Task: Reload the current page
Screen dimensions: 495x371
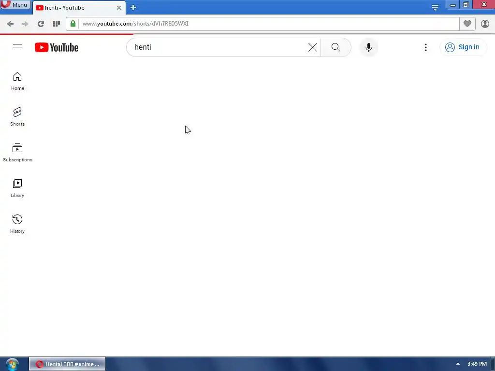Action: 41,24
